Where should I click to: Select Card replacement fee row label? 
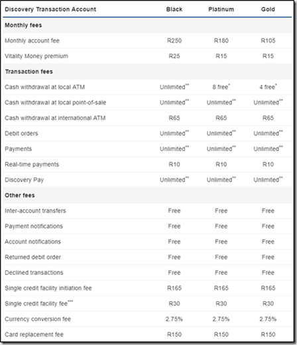[34, 334]
